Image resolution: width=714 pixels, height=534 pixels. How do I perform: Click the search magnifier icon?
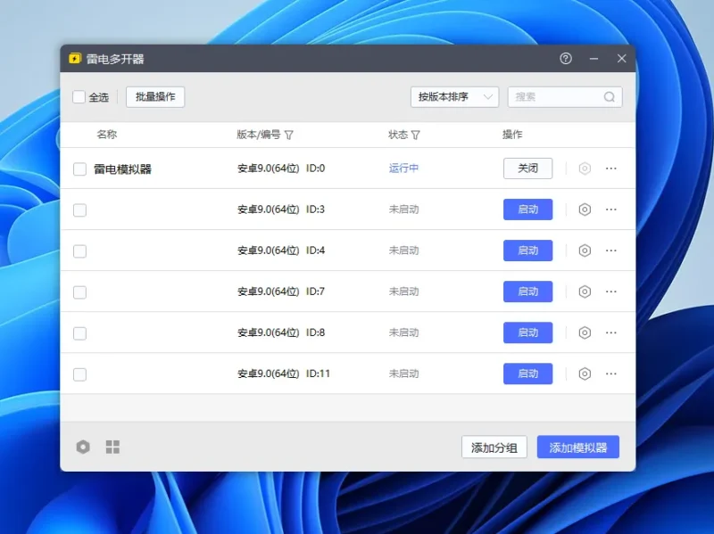tap(610, 97)
